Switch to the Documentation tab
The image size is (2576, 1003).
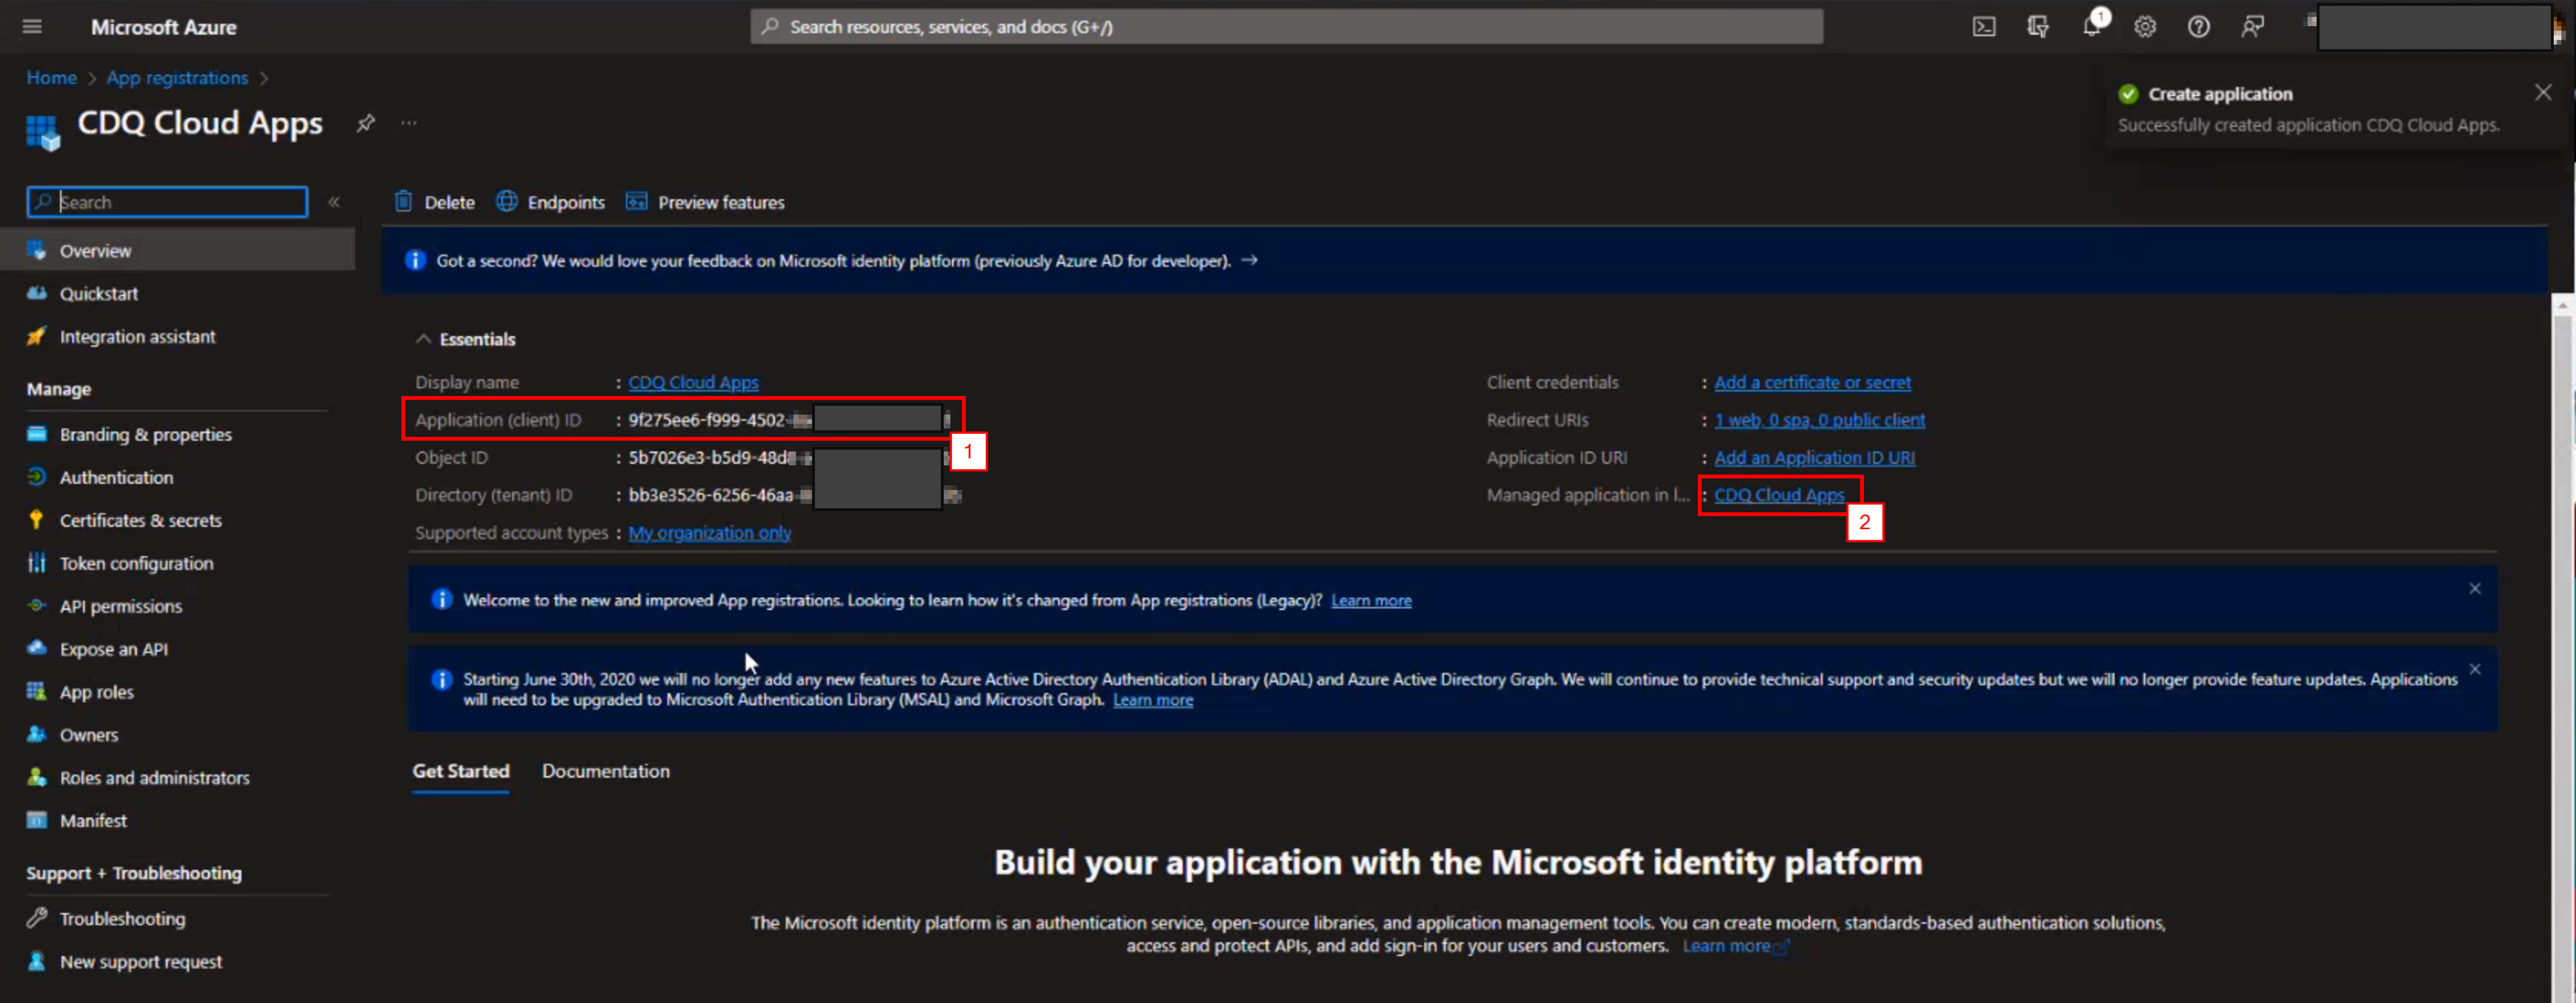pyautogui.click(x=606, y=771)
